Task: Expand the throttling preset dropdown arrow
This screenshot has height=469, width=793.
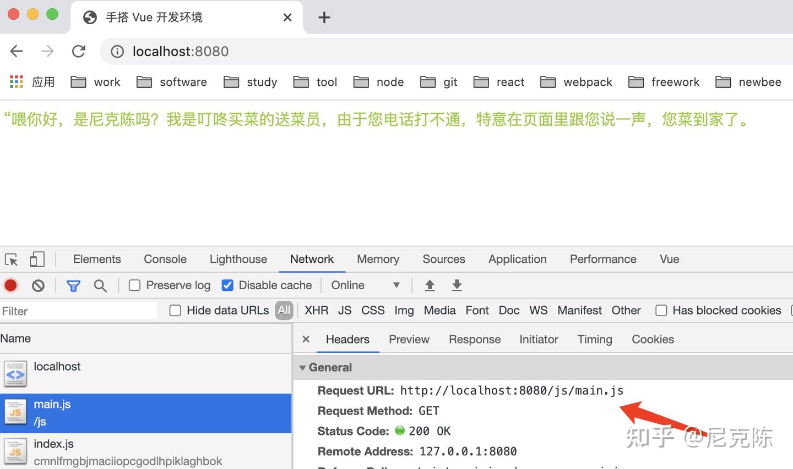Action: tap(396, 285)
